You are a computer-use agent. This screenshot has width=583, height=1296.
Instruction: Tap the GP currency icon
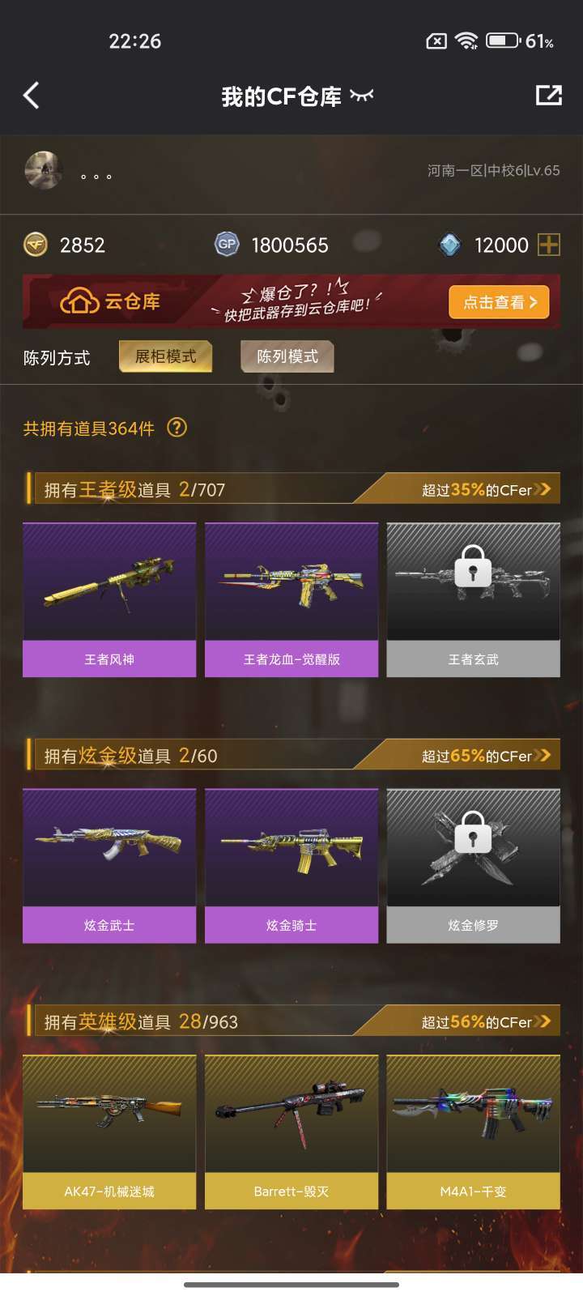[x=227, y=244]
